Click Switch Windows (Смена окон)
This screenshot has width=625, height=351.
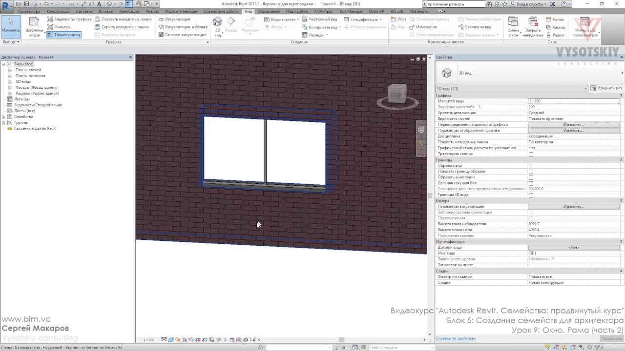[x=513, y=27]
